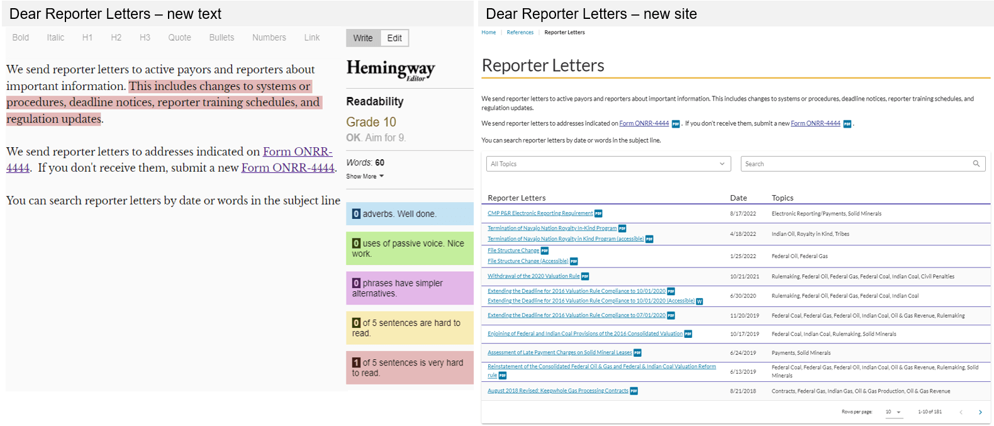Image resolution: width=994 pixels, height=426 pixels.
Task: Click Bold in the formatting toolbar
Action: [21, 38]
